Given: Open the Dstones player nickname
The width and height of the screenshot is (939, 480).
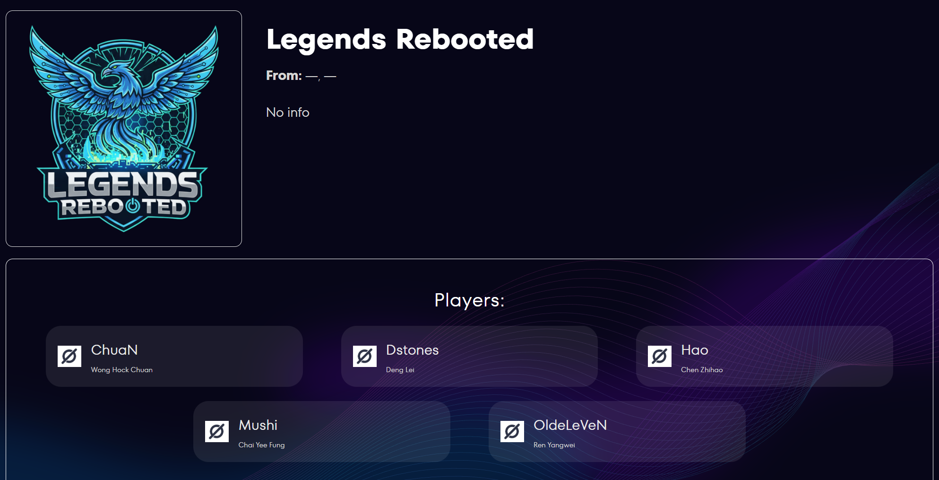Looking at the screenshot, I should pyautogui.click(x=412, y=350).
